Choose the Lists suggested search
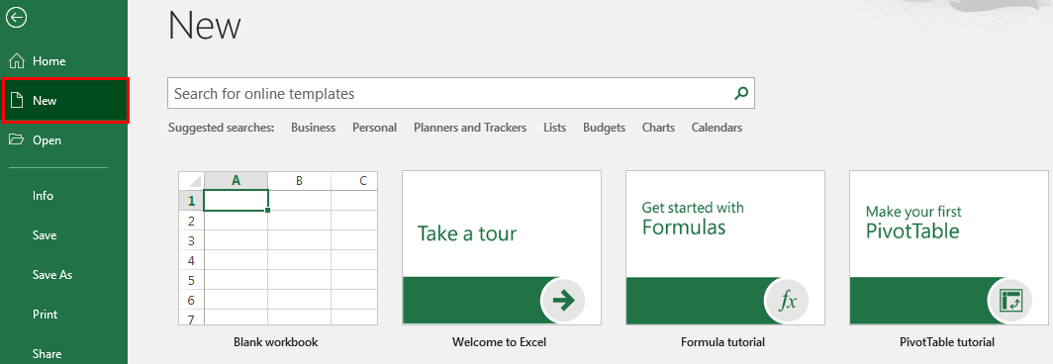 click(x=554, y=127)
